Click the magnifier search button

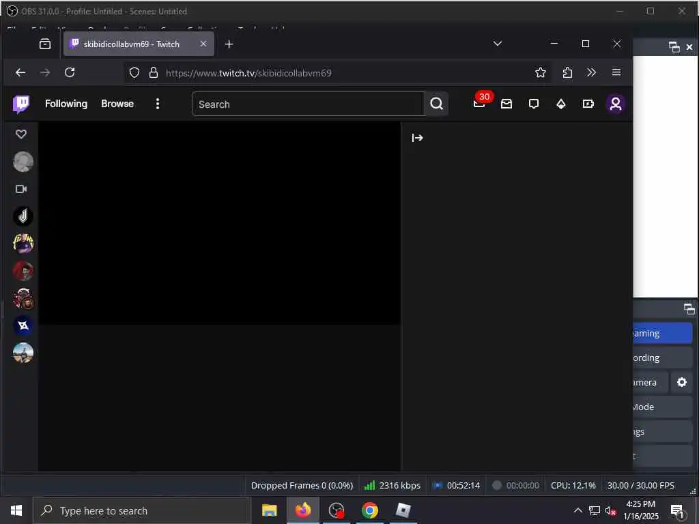pyautogui.click(x=436, y=104)
